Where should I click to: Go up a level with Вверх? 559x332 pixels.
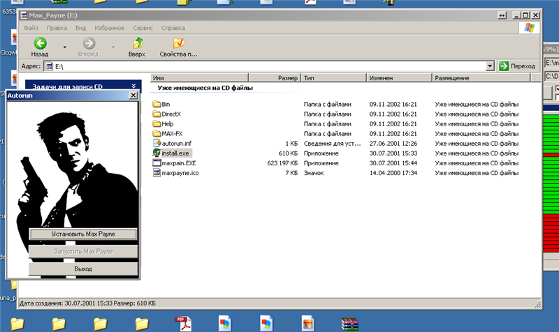coord(137,47)
